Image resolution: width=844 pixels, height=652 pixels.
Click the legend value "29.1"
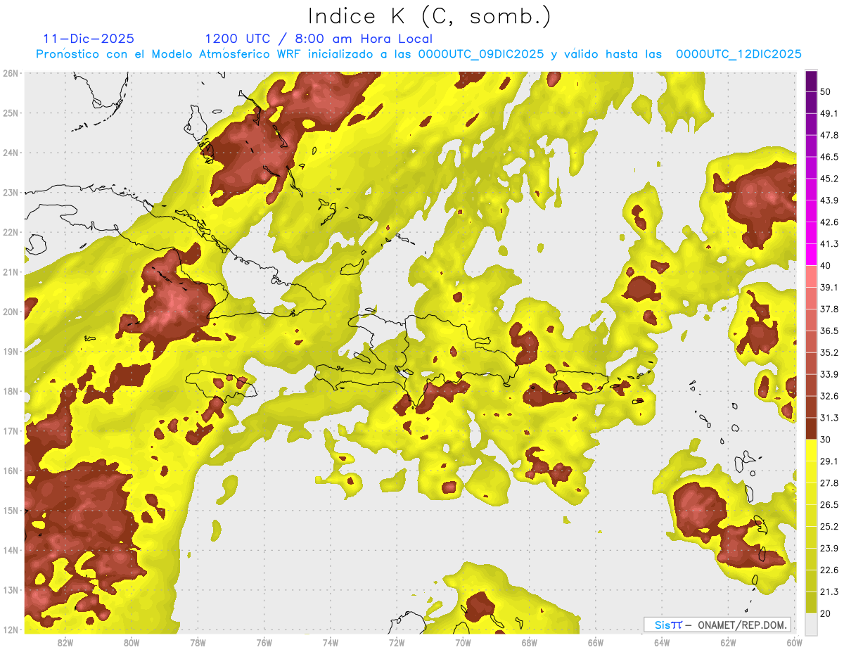pos(829,461)
